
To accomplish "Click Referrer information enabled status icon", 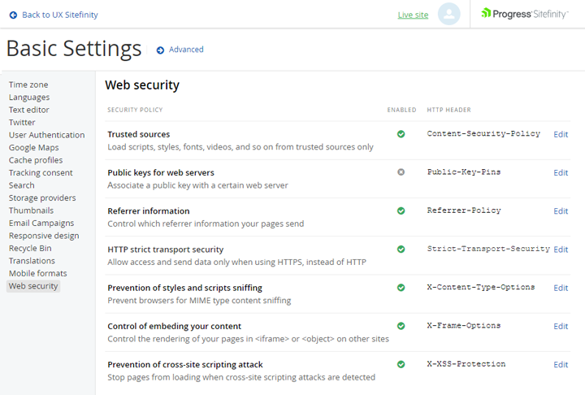I will coord(401,211).
